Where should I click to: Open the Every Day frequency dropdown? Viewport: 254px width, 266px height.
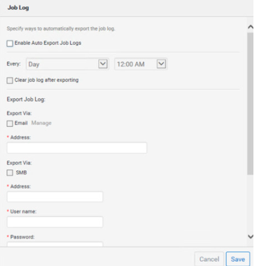point(67,64)
